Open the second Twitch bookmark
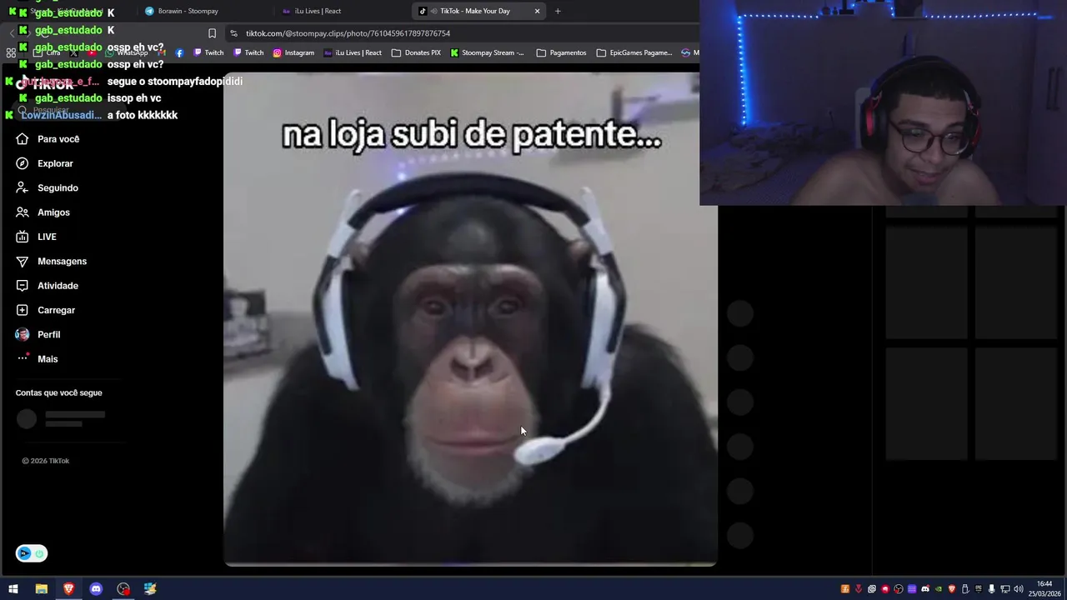Image resolution: width=1067 pixels, height=600 pixels. [x=248, y=52]
